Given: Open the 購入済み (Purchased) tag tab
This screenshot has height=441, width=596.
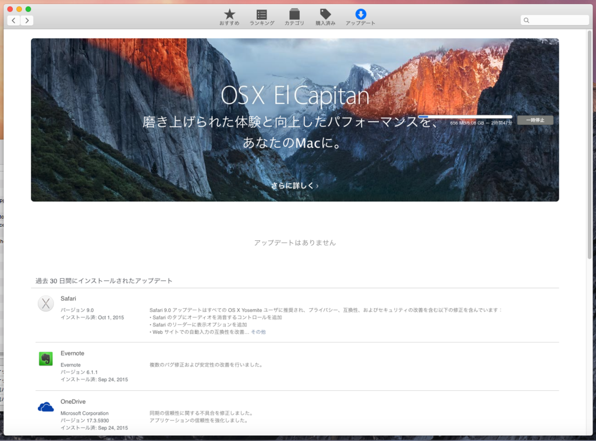Looking at the screenshot, I should tap(325, 17).
